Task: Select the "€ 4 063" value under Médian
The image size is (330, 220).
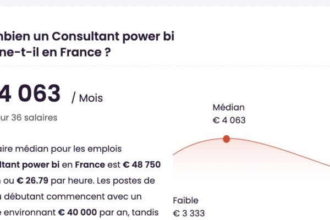Action: coord(229,120)
